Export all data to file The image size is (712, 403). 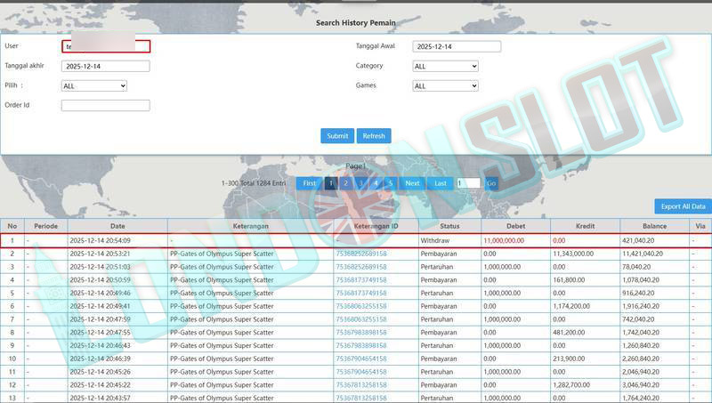pyautogui.click(x=683, y=206)
